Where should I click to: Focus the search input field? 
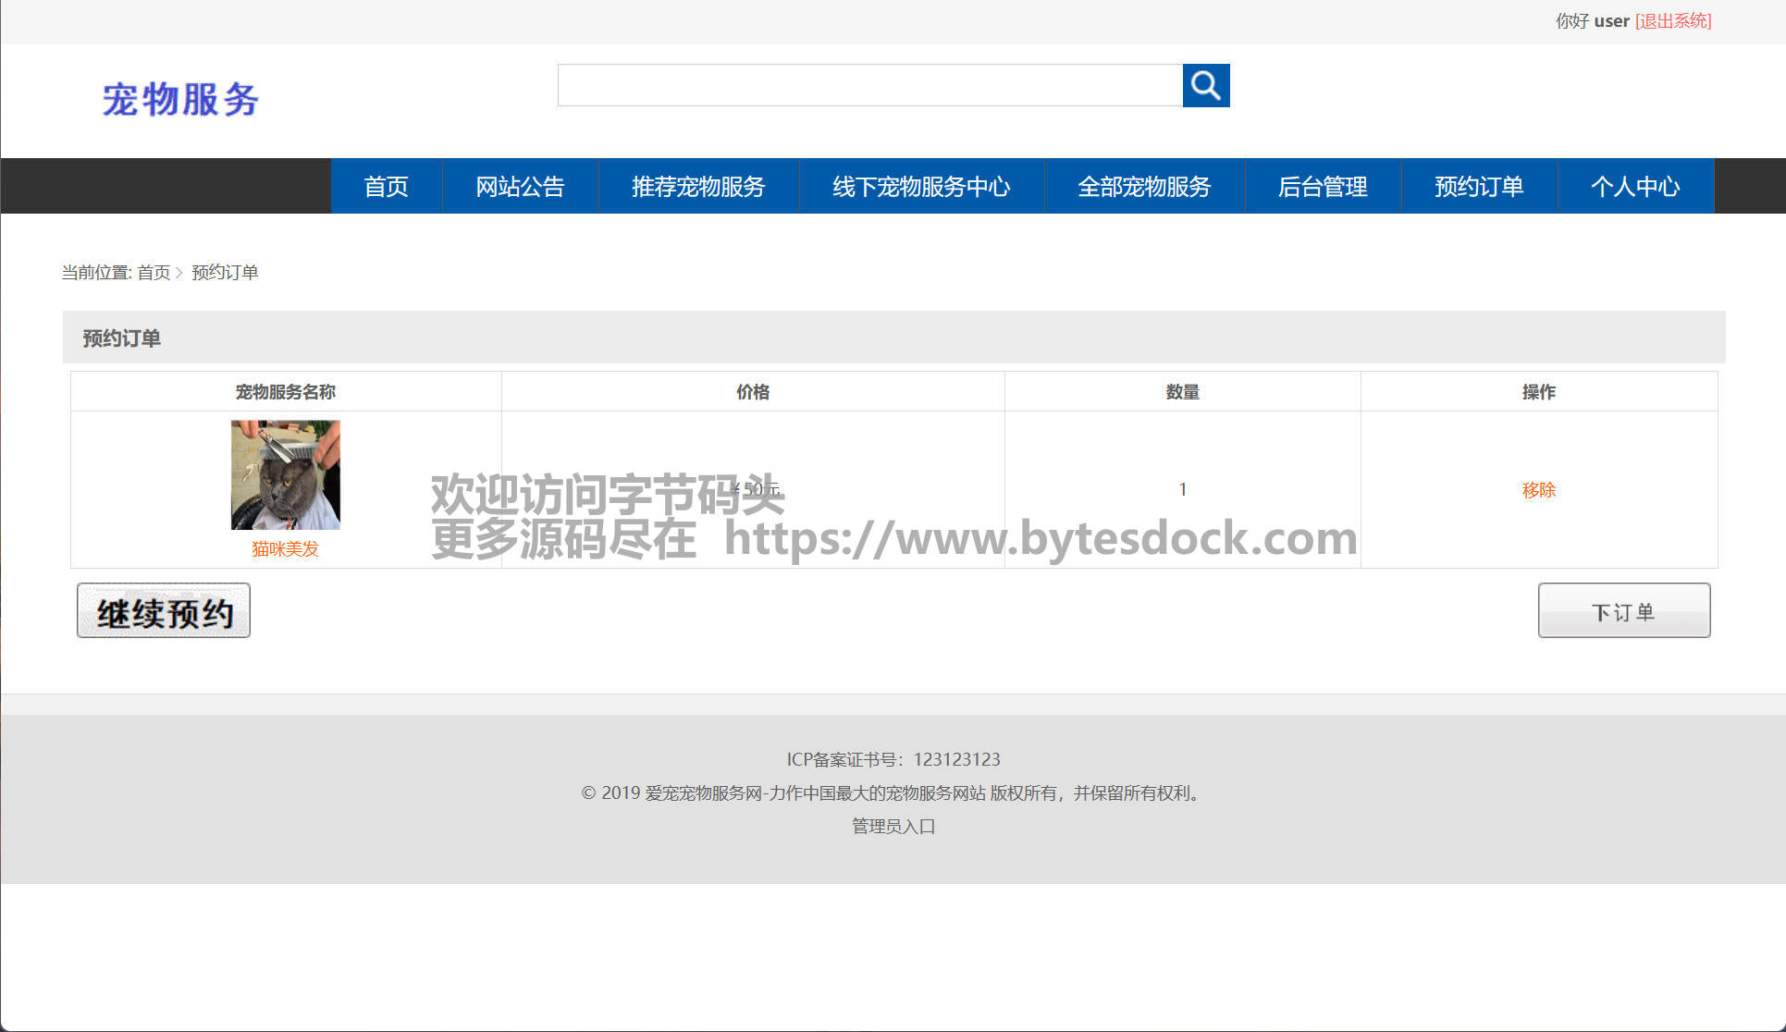[x=869, y=86]
